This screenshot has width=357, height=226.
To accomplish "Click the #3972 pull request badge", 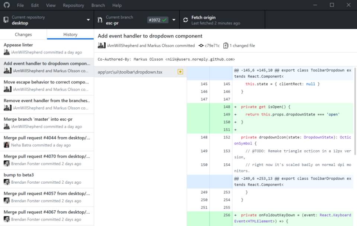I will click(x=158, y=20).
